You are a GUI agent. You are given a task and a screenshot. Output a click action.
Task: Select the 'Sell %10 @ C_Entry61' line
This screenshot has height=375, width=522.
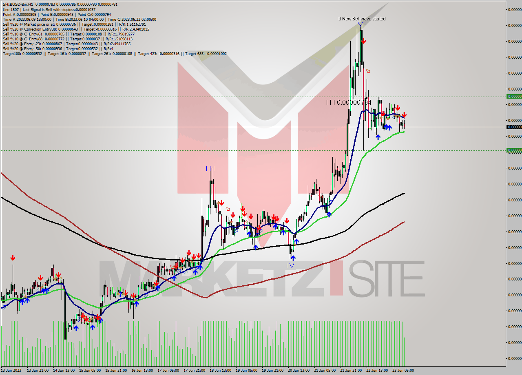click(68, 34)
